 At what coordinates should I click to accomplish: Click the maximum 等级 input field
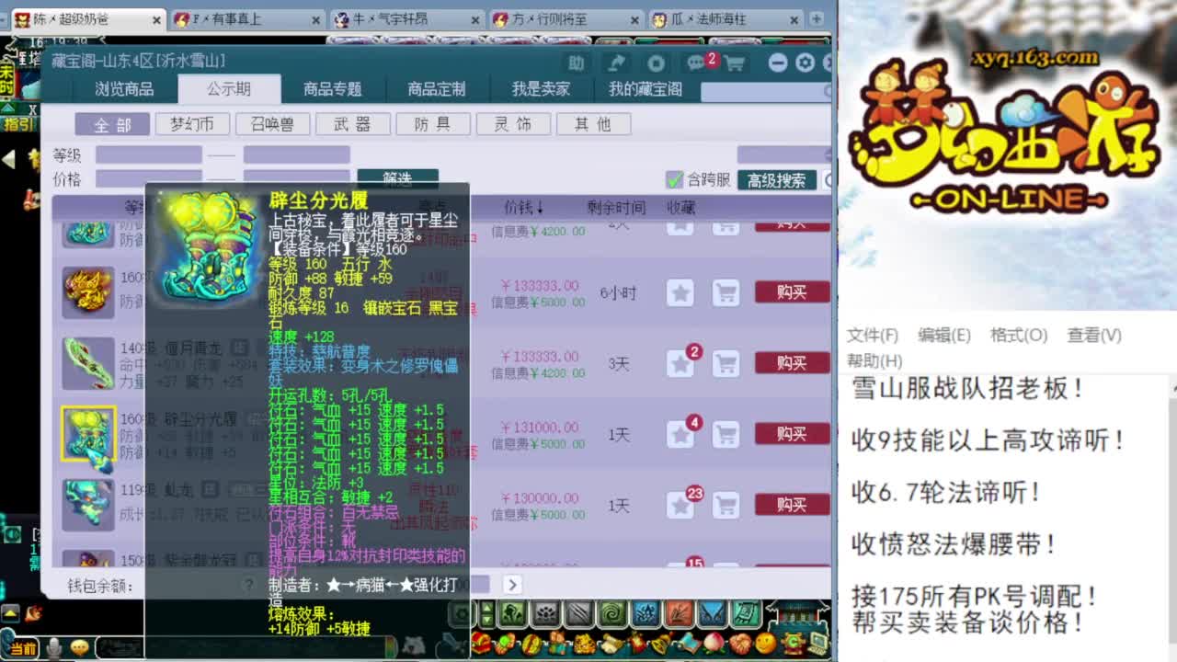[296, 154]
